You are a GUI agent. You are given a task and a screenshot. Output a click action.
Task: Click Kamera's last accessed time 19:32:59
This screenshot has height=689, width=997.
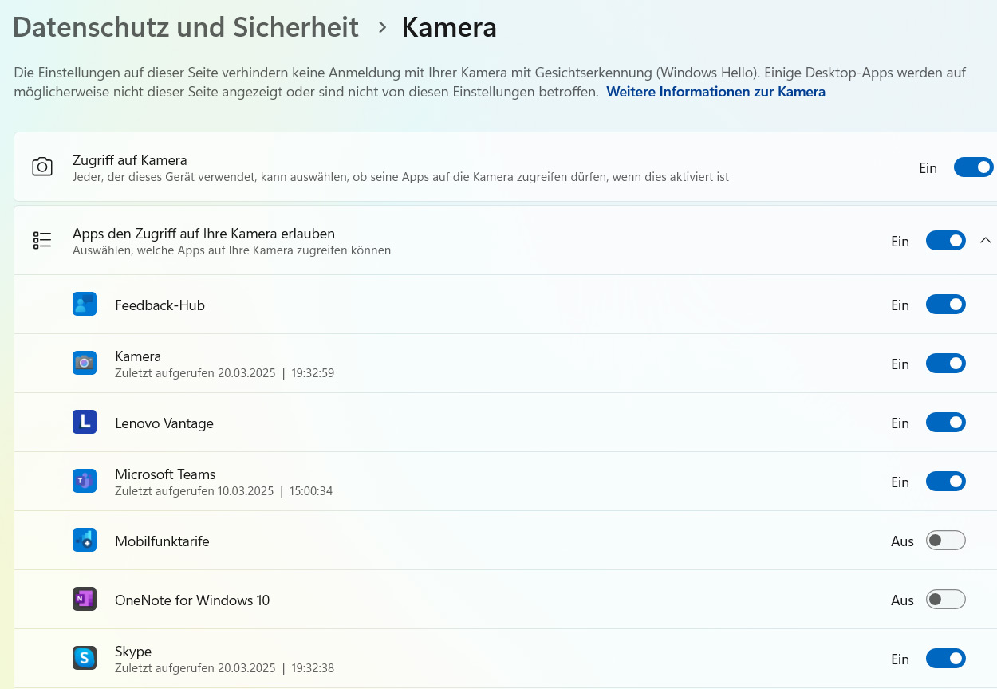coord(313,373)
